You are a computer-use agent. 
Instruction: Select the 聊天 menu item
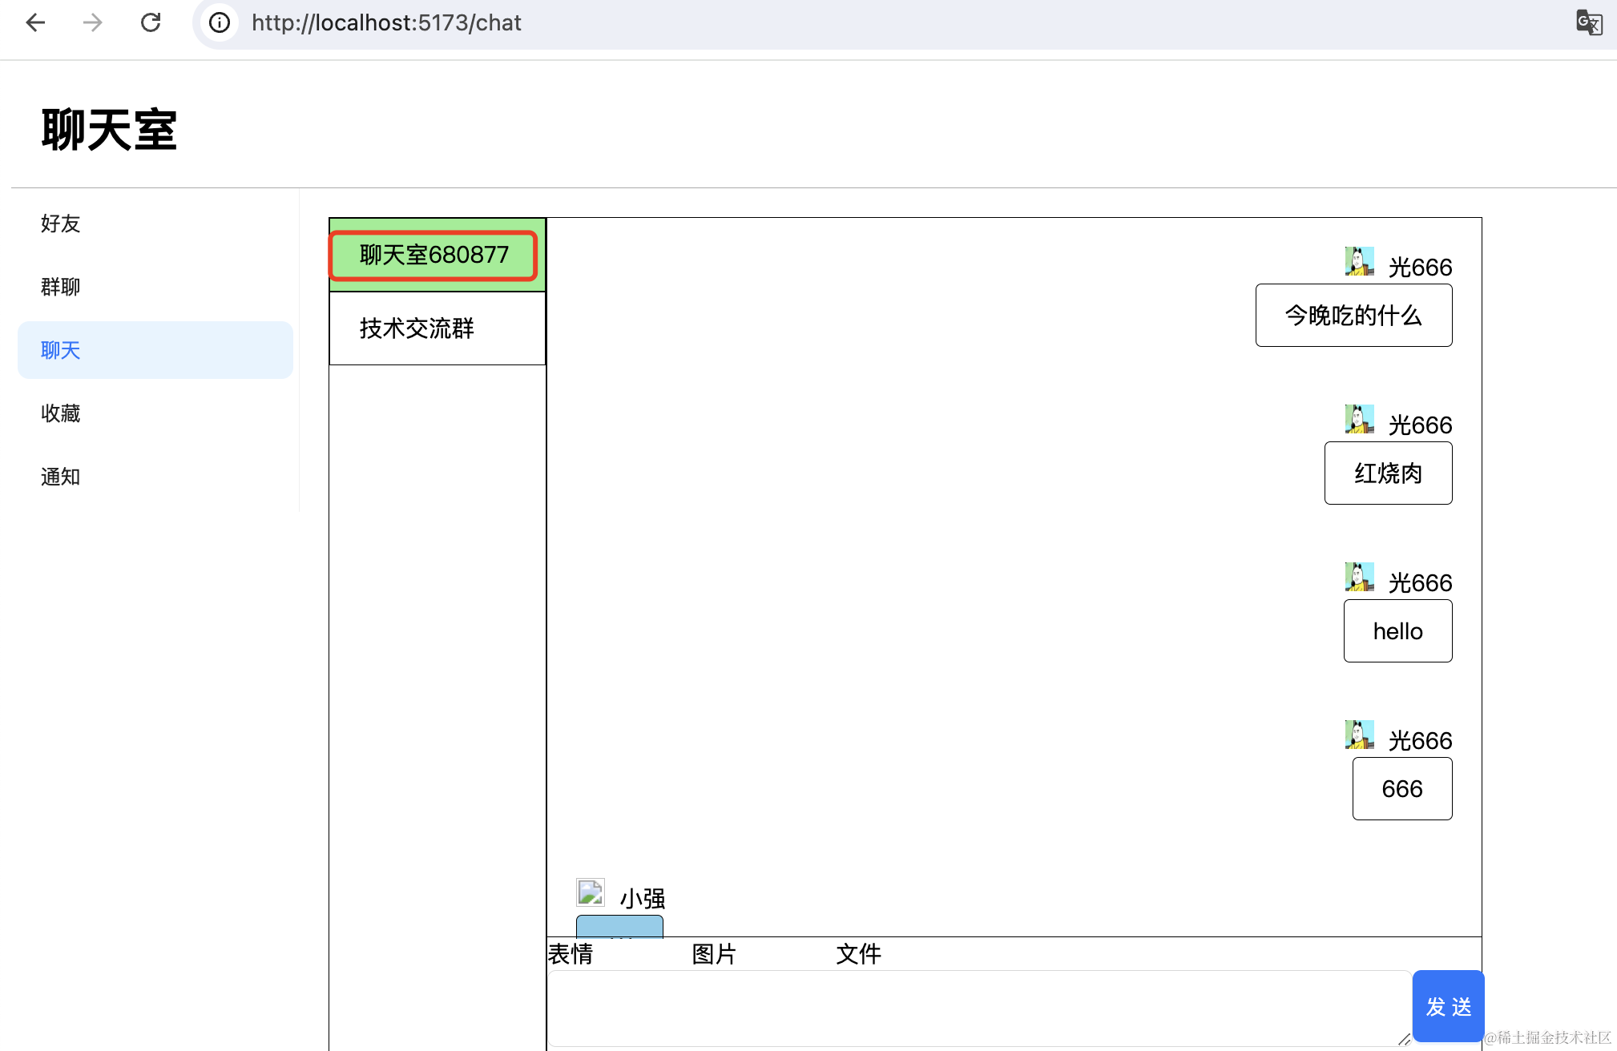click(x=61, y=350)
